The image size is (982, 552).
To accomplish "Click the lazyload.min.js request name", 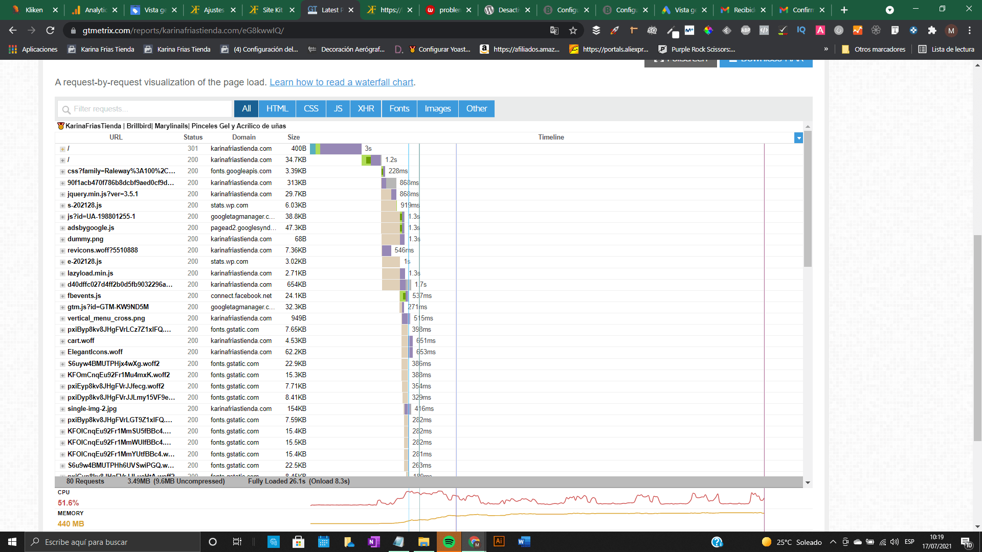I will click(x=90, y=273).
